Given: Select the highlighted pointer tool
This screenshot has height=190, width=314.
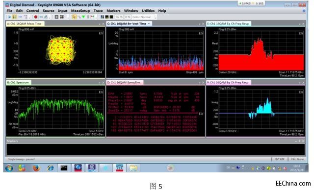Looking at the screenshot, I should pos(74,17).
